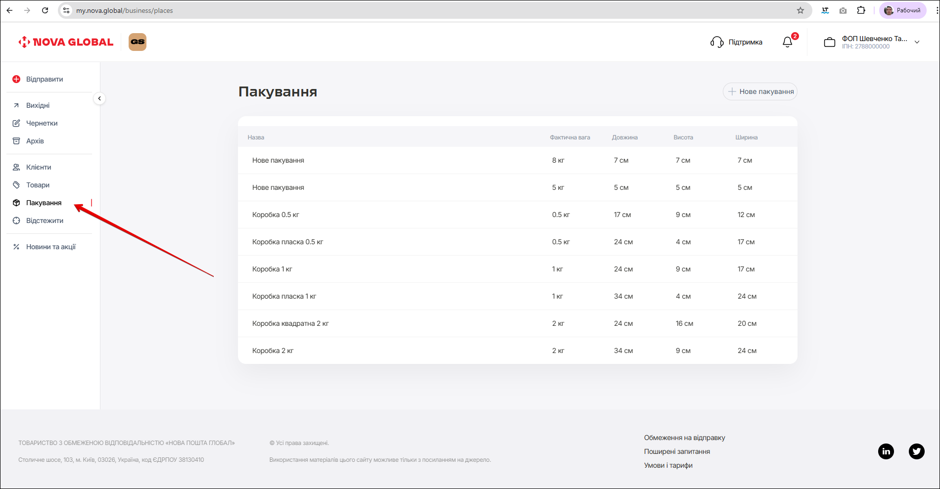Image resolution: width=940 pixels, height=489 pixels.
Task: Select the Коробка 2 кг row
Action: pyautogui.click(x=517, y=351)
